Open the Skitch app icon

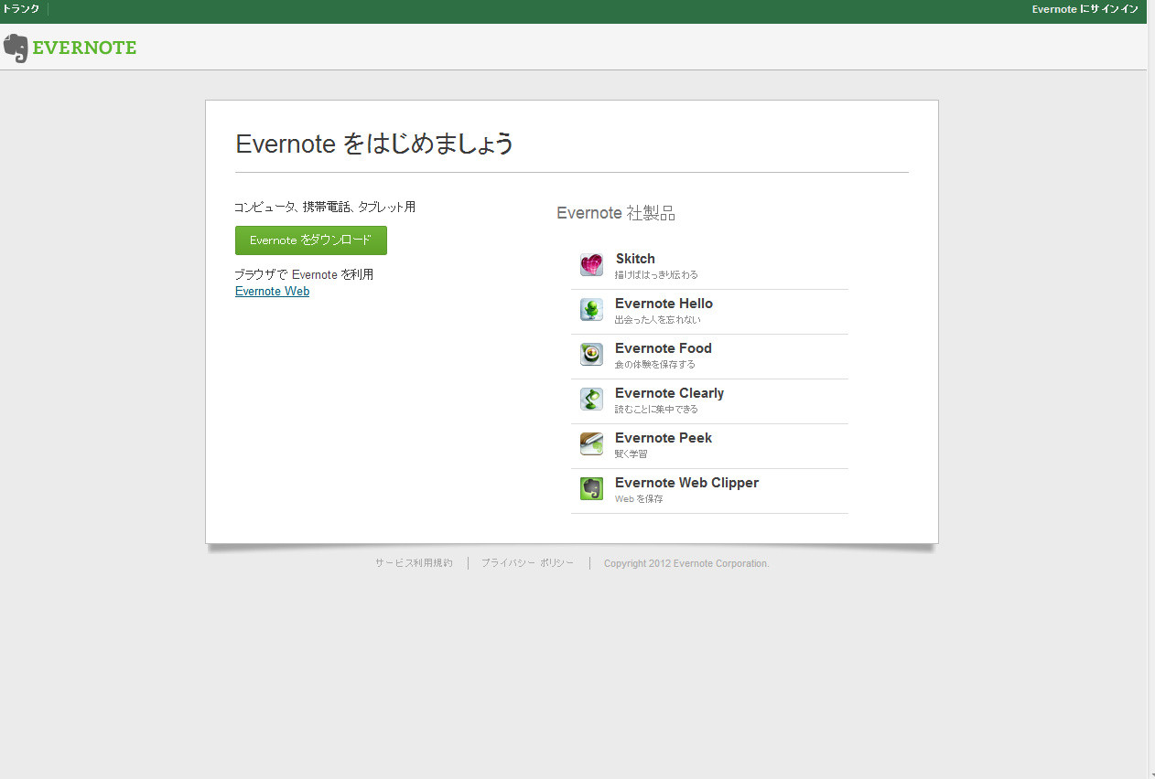[x=591, y=265]
